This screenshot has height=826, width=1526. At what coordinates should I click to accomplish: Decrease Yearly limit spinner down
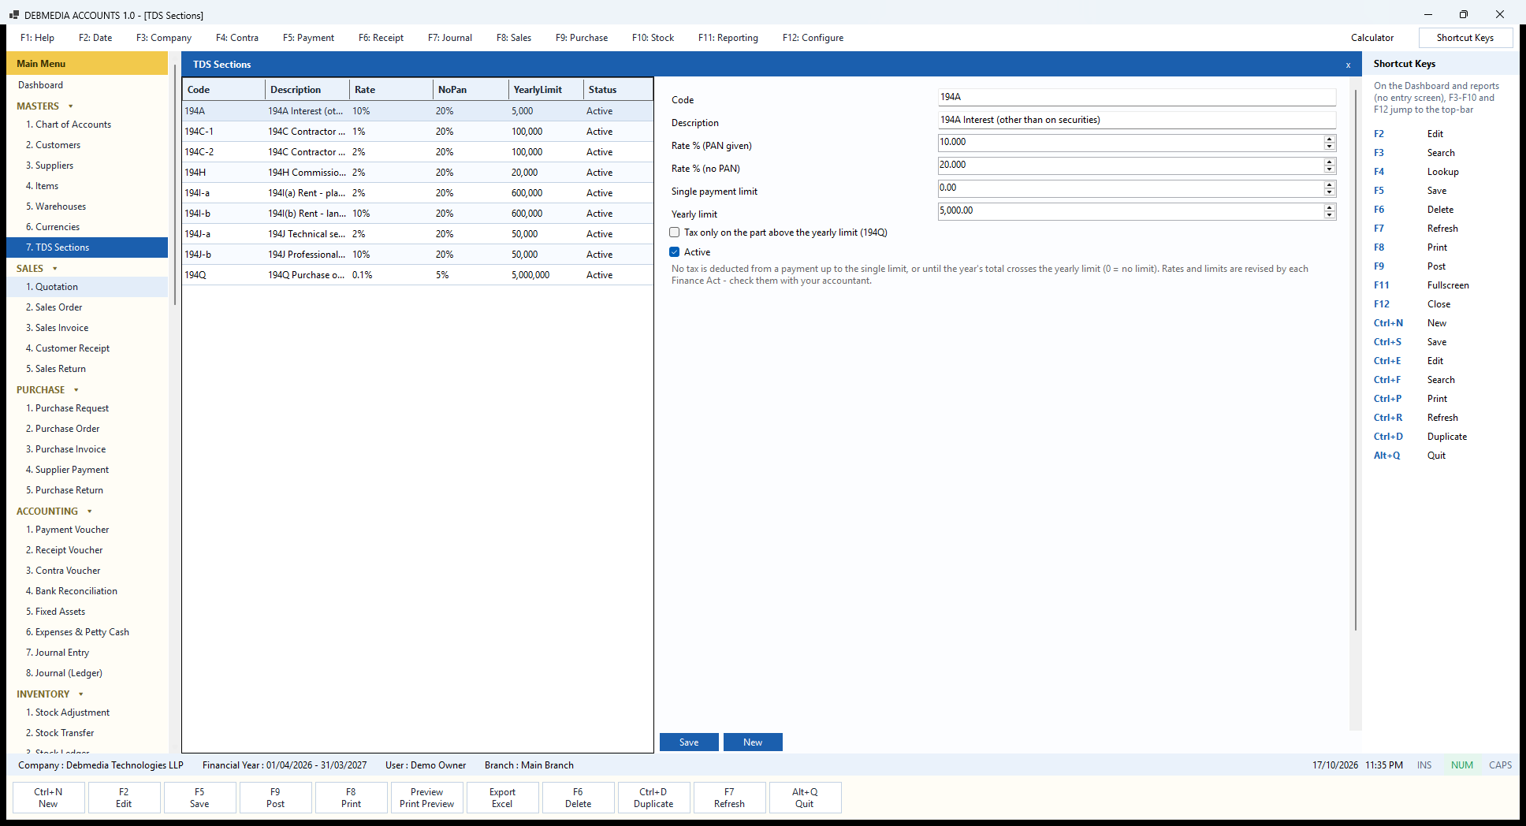(1330, 215)
